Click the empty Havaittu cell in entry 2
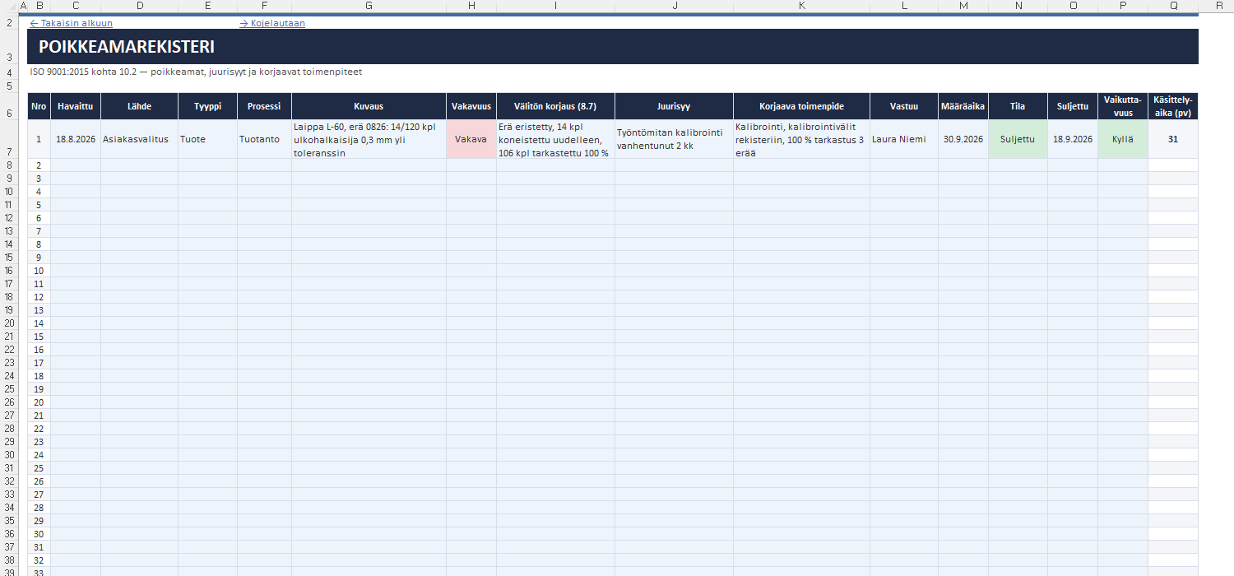Screen dimensions: 1234x576 pyautogui.click(x=76, y=165)
